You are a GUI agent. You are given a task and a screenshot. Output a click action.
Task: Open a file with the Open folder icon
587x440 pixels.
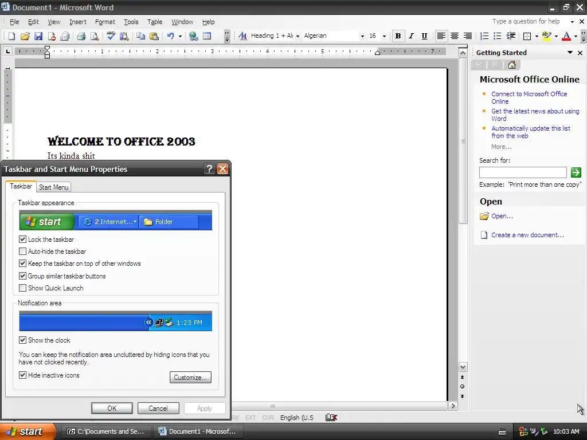[25, 36]
